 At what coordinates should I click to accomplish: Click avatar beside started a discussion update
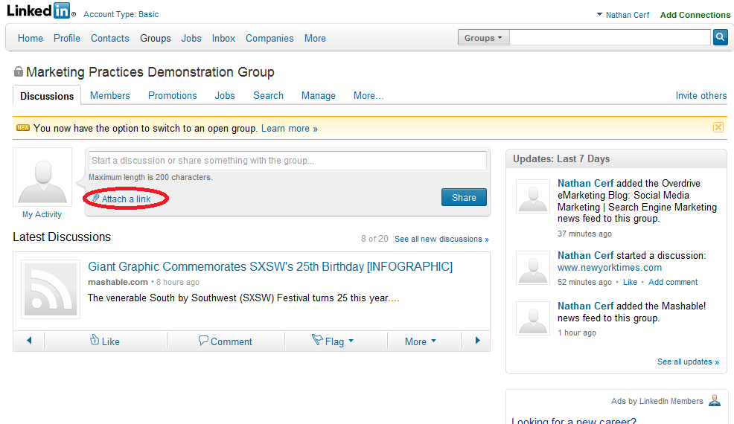click(x=533, y=268)
